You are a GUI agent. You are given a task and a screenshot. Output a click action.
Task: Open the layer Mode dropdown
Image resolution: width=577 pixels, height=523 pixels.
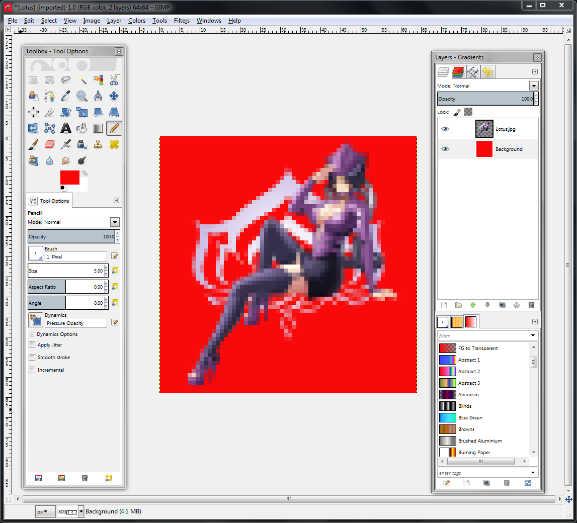pos(534,85)
